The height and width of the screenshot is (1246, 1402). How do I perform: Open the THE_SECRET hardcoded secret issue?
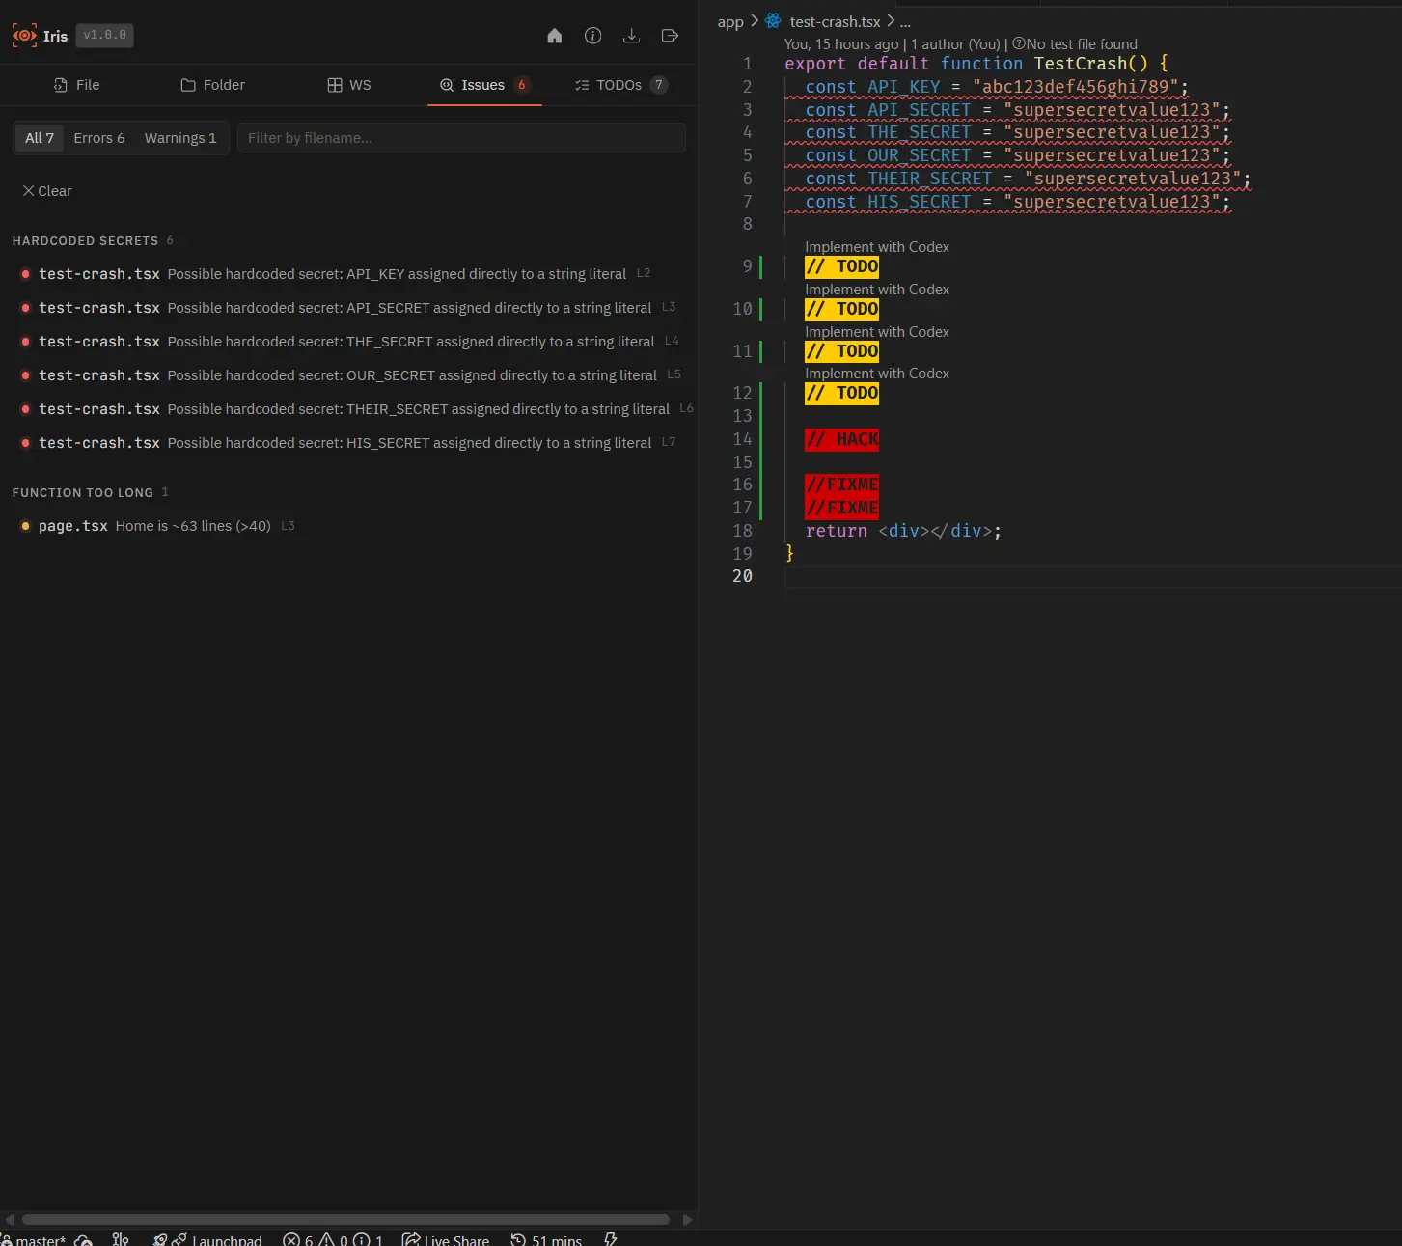click(348, 342)
